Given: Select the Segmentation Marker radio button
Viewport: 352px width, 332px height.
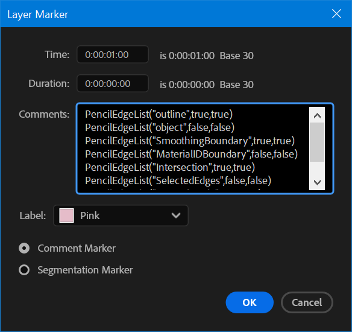Looking at the screenshot, I should point(24,270).
